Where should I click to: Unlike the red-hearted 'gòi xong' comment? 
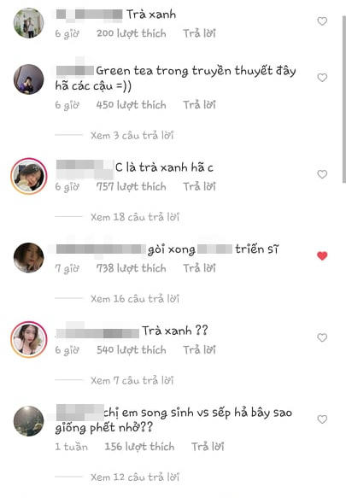(x=322, y=256)
